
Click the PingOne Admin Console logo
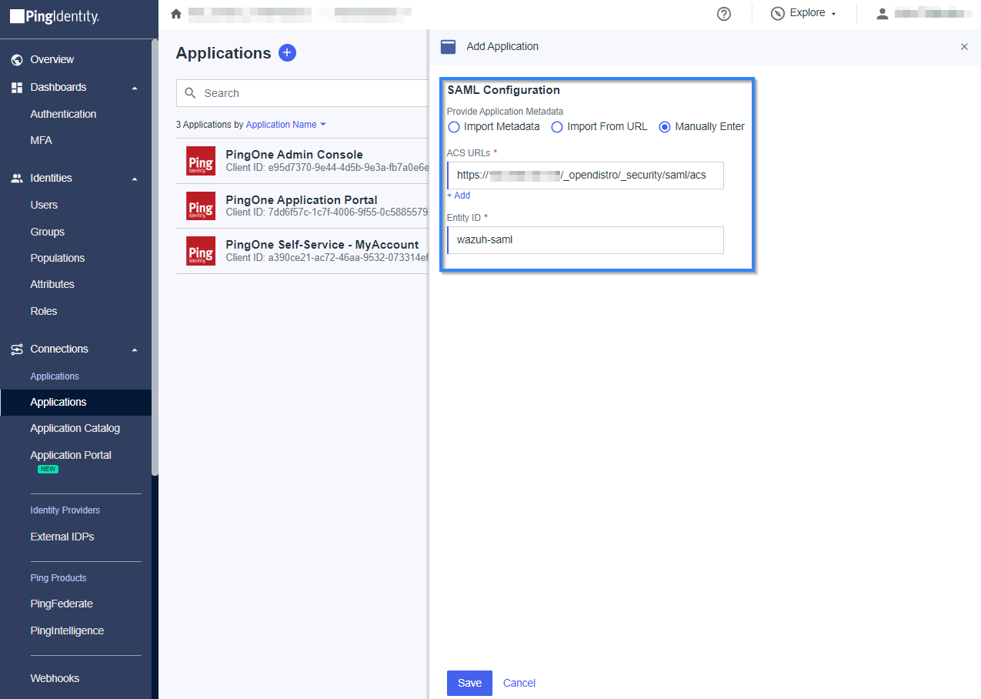click(x=201, y=161)
